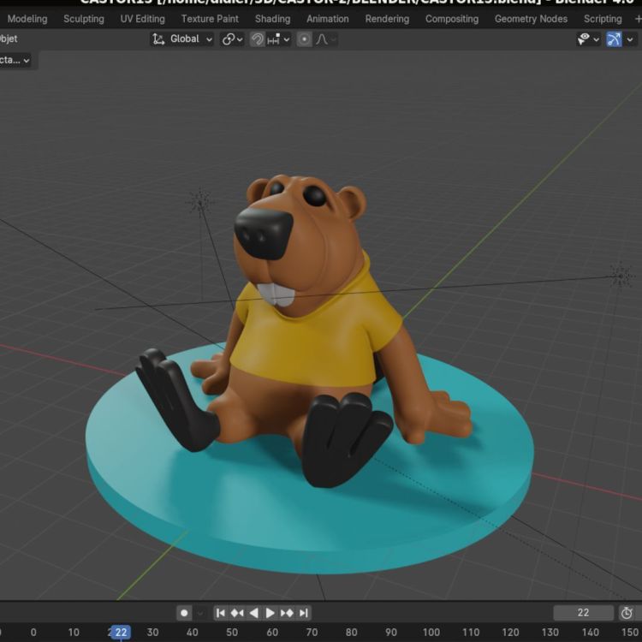Jump to the first frame

pyautogui.click(x=221, y=613)
